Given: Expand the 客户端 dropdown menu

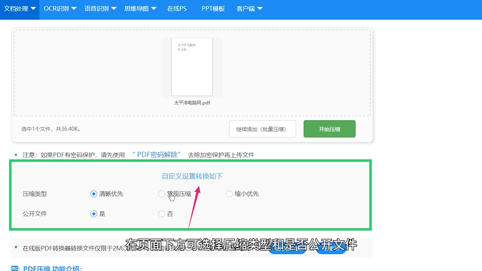Looking at the screenshot, I should pyautogui.click(x=250, y=9).
